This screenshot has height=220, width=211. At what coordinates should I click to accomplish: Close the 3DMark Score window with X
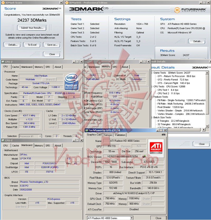61,3
